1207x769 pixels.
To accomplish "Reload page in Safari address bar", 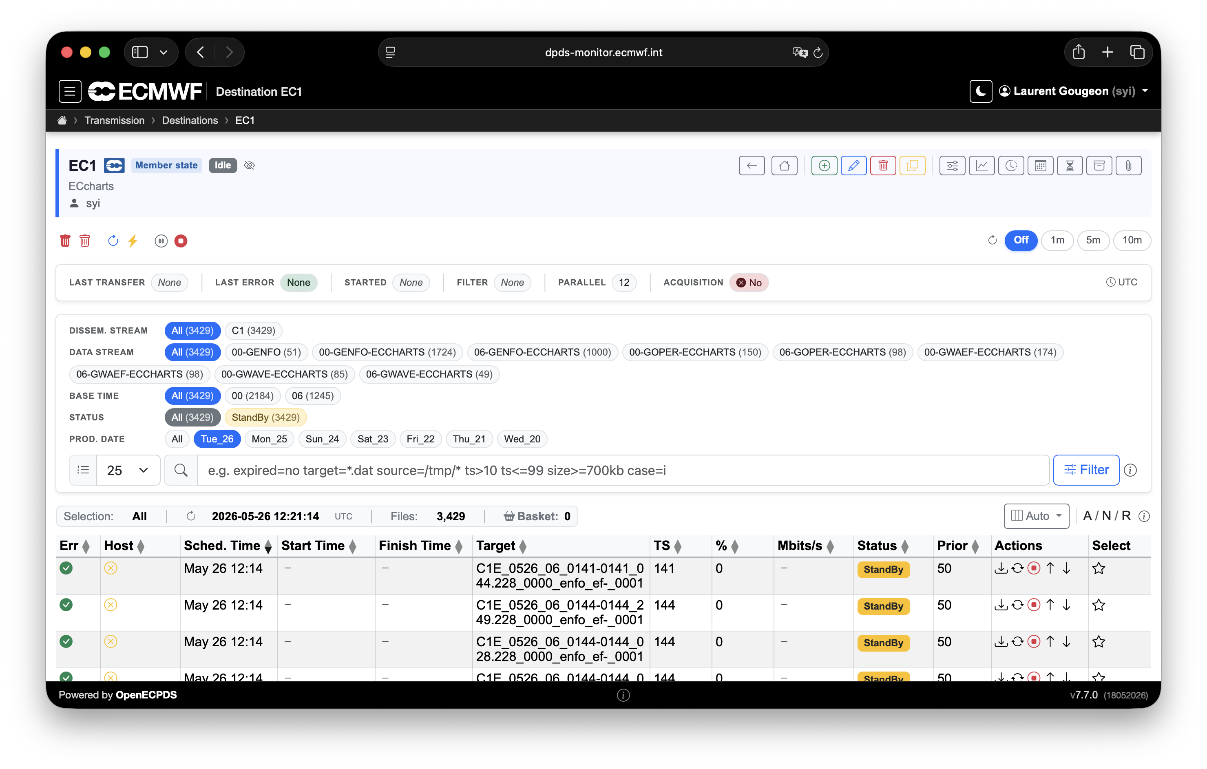I will (818, 52).
